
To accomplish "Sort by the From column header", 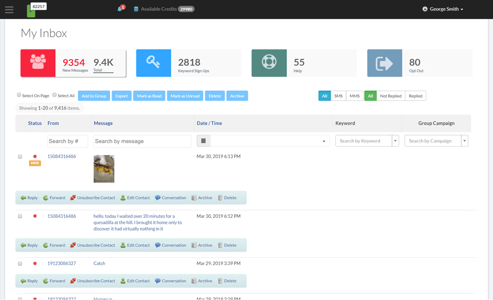I will pos(53,124).
